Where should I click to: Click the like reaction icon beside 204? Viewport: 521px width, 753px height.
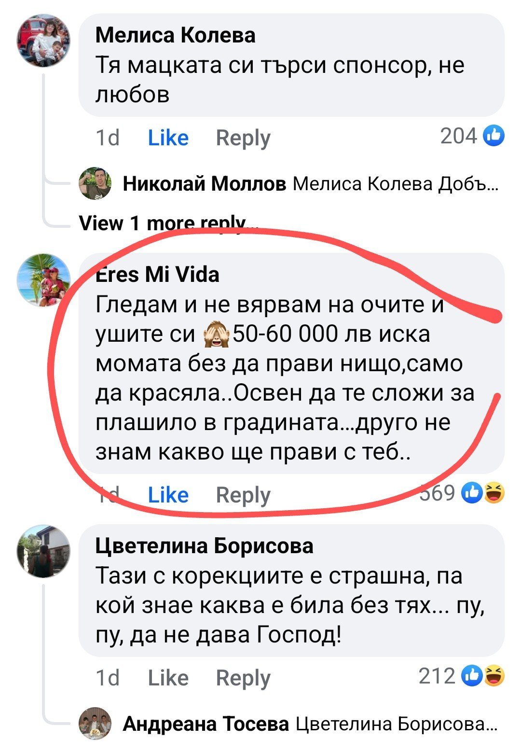point(493,136)
